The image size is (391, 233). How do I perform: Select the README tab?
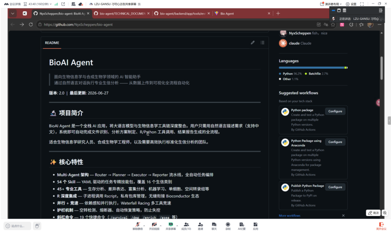tap(52, 43)
